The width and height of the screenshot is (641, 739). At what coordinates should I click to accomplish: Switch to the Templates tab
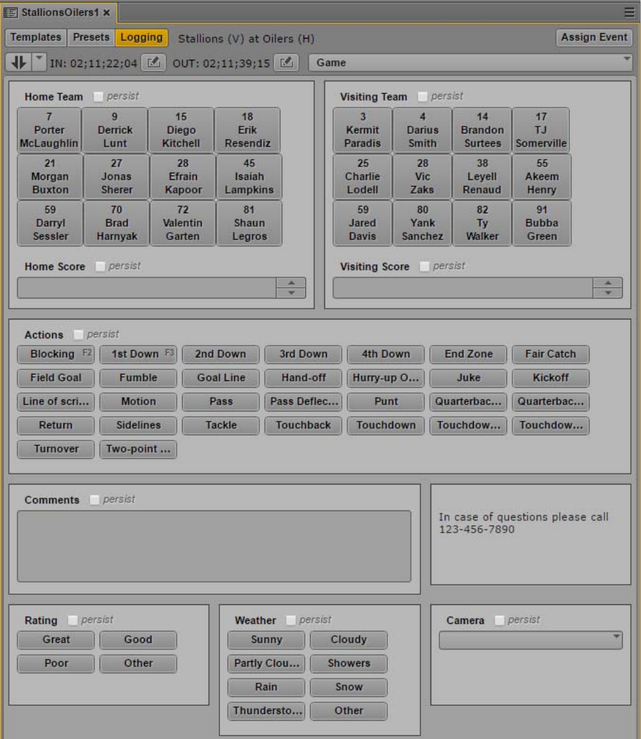point(36,37)
